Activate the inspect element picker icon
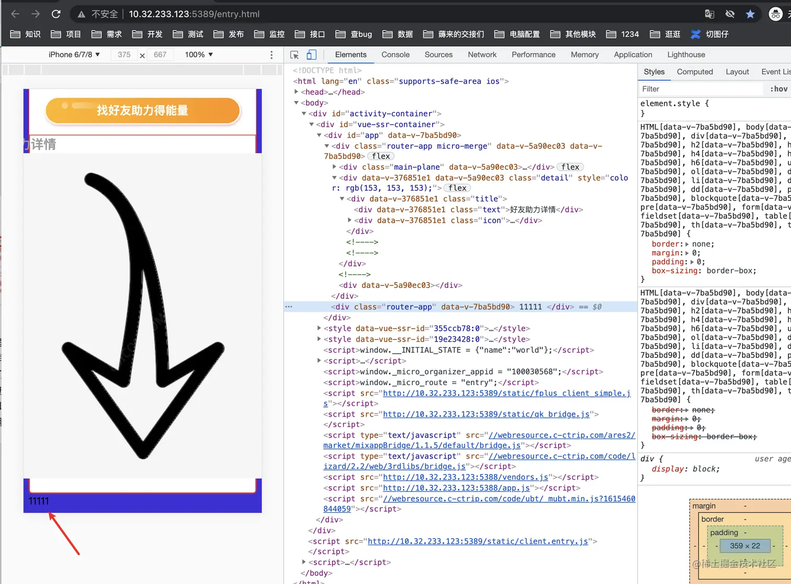Screen dimensions: 791x584 (x=295, y=54)
